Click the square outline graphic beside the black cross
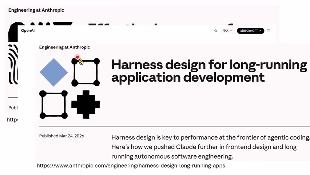310x175 pixels. (x=53, y=104)
